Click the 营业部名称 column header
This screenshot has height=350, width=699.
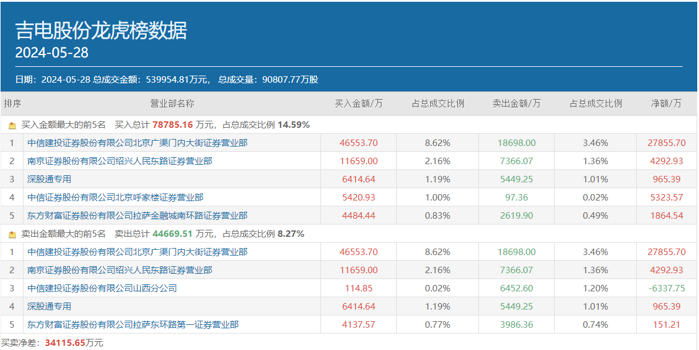[x=172, y=104]
